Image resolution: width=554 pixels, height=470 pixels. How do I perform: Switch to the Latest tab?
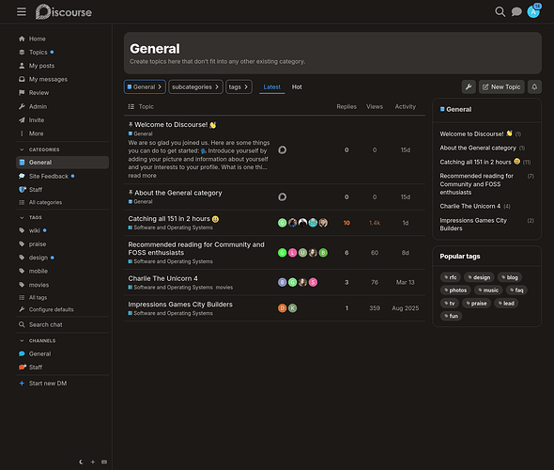271,86
